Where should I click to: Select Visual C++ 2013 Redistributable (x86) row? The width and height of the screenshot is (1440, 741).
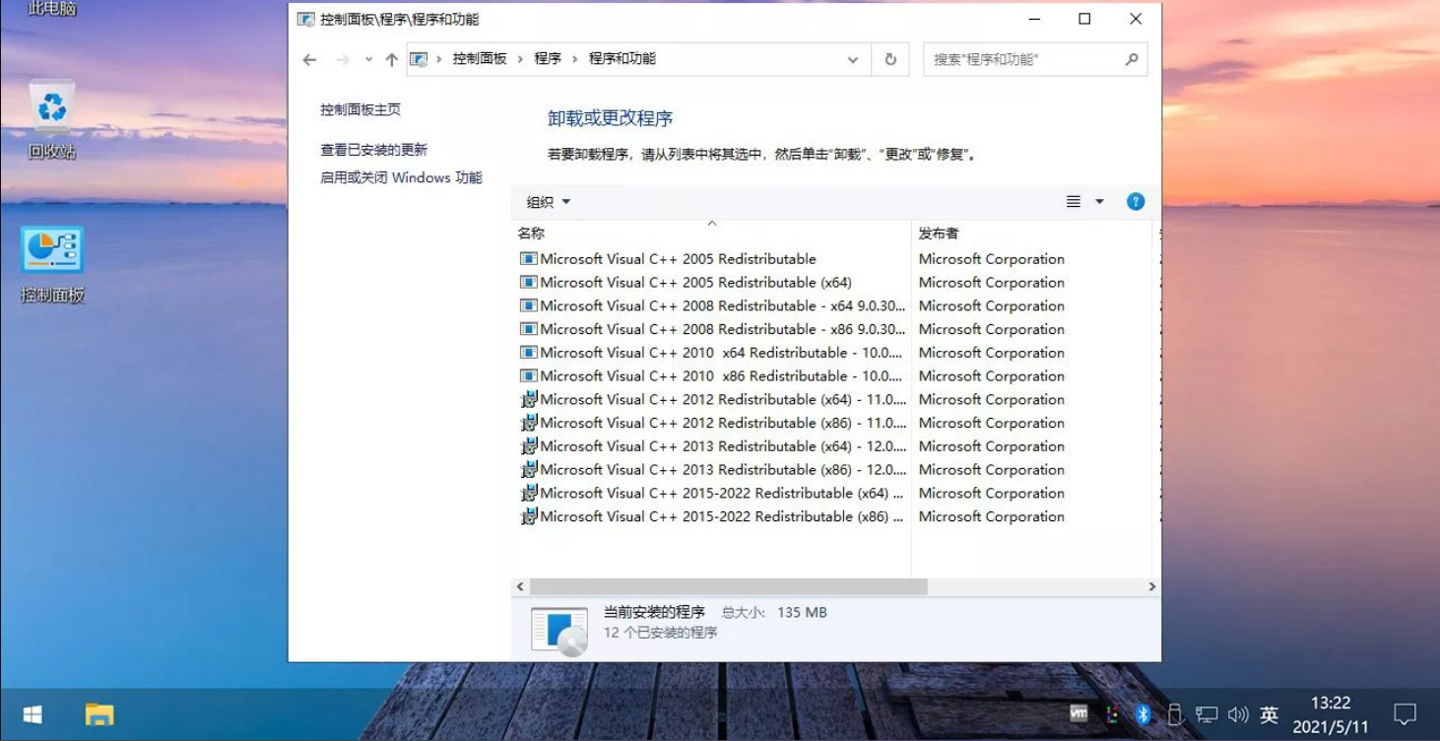[711, 470]
